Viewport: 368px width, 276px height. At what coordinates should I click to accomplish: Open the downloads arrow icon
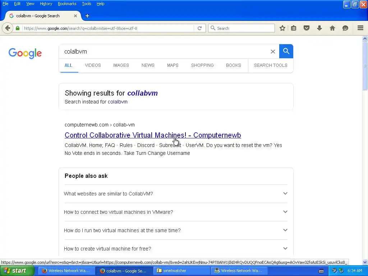[319, 28]
